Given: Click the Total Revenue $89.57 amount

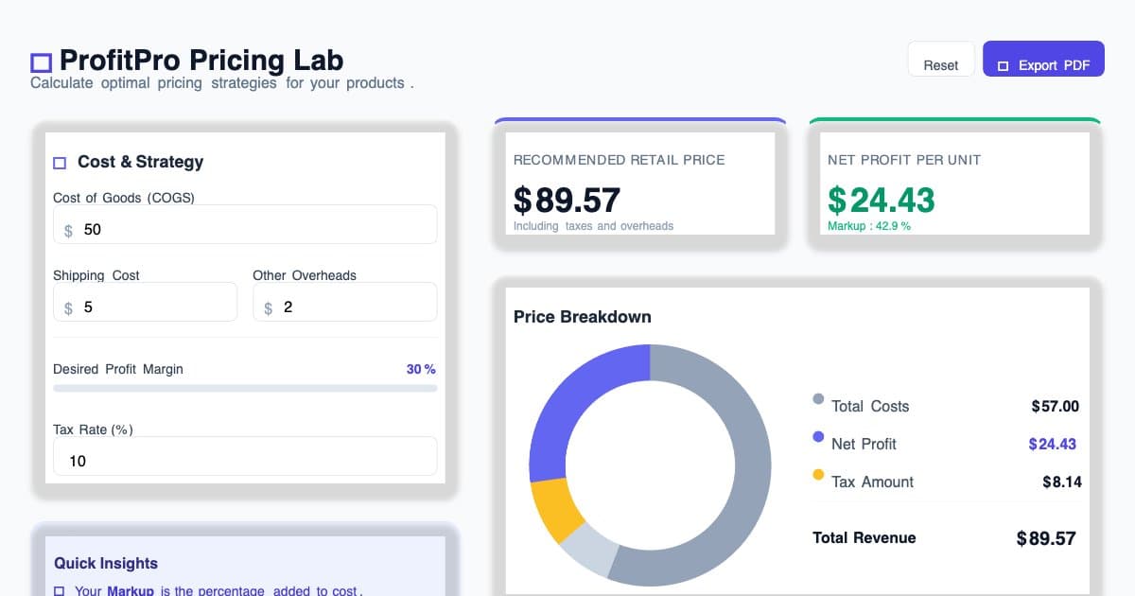Looking at the screenshot, I should pos(1046,538).
